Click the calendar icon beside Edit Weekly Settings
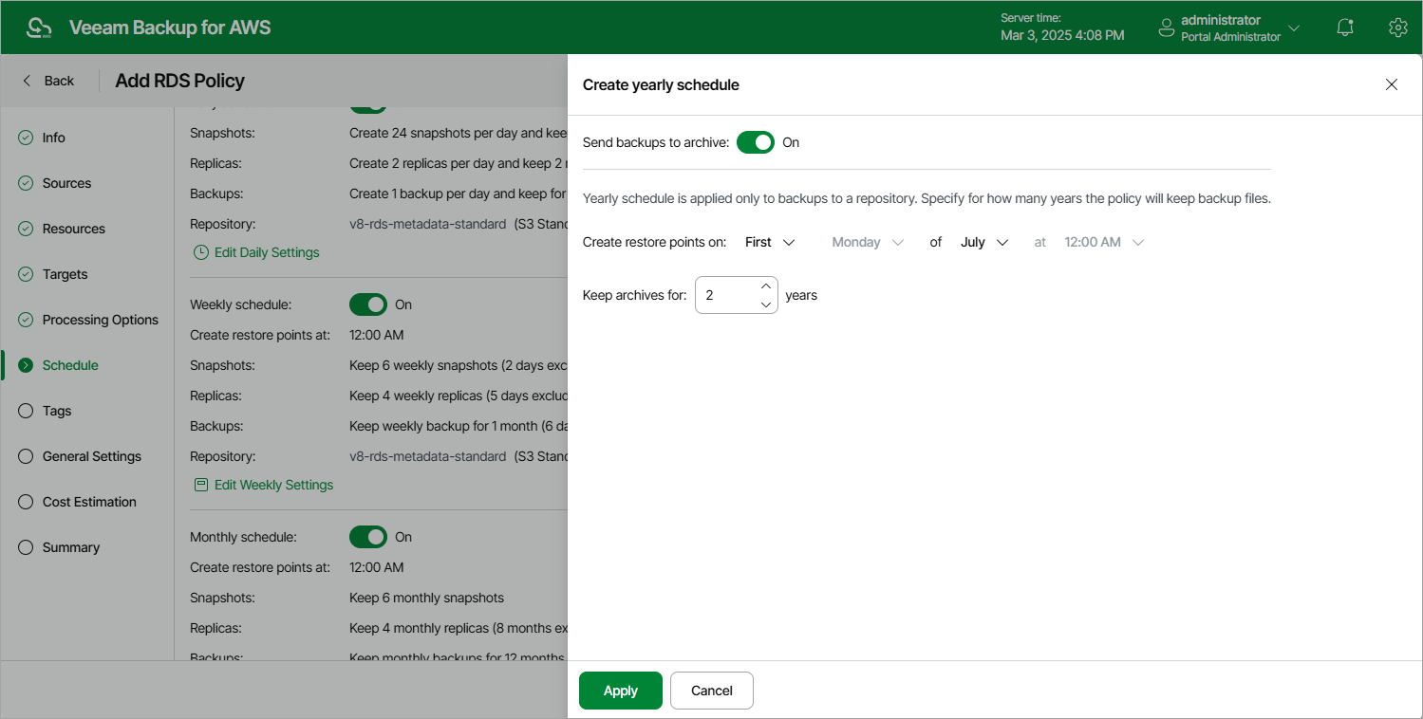 [x=201, y=485]
